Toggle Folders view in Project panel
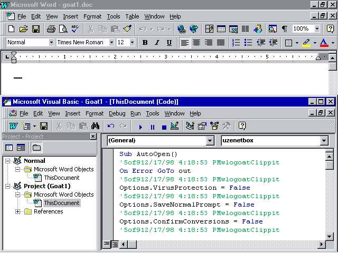 coord(36,148)
